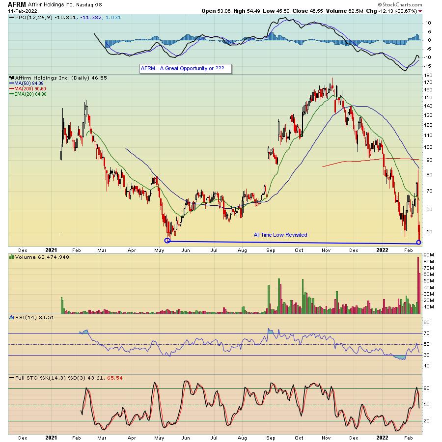Click the tallest volume bar in February 2022

tap(418, 285)
